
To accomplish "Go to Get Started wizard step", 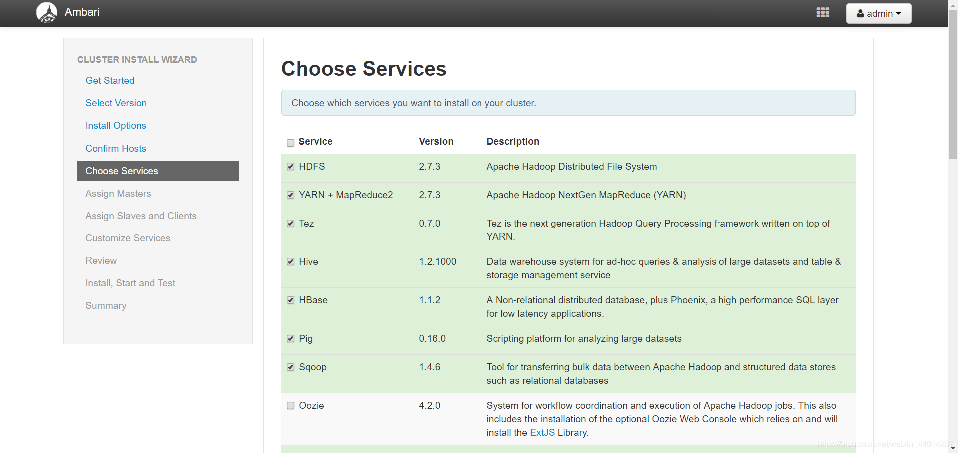I will (110, 80).
